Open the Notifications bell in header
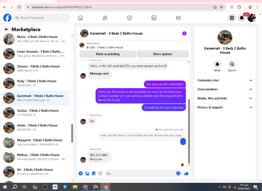 tap(242, 18)
